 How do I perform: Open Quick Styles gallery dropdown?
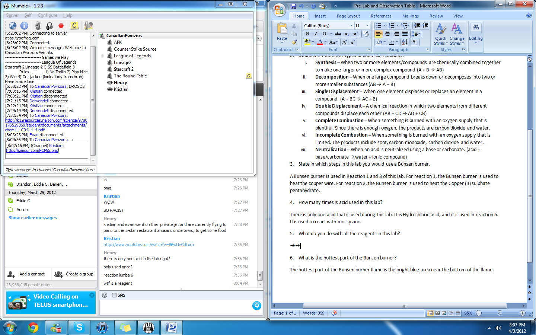(x=441, y=34)
